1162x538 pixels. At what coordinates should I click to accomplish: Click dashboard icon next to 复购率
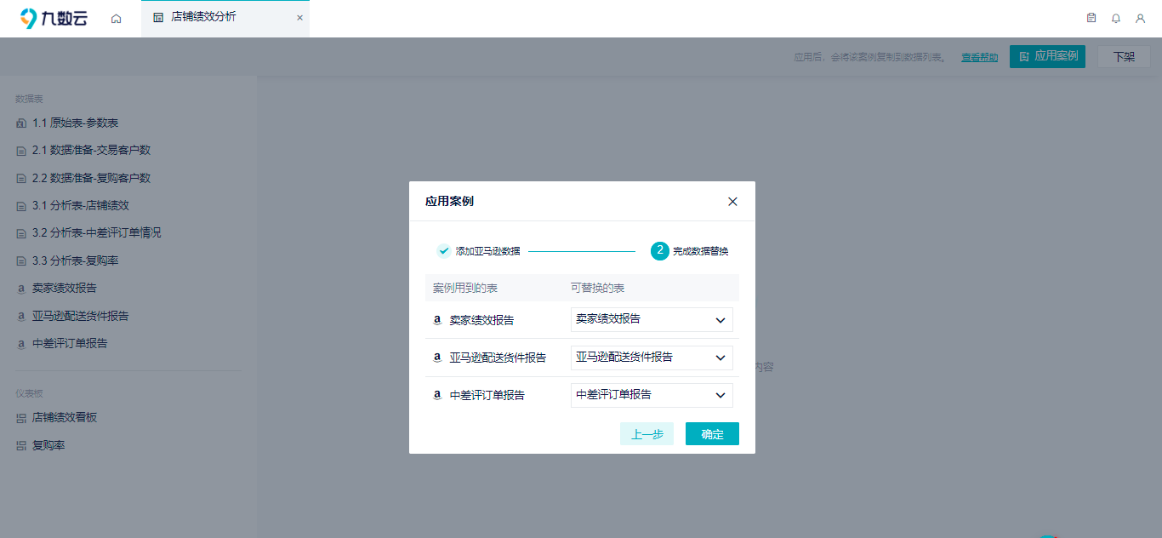(21, 445)
